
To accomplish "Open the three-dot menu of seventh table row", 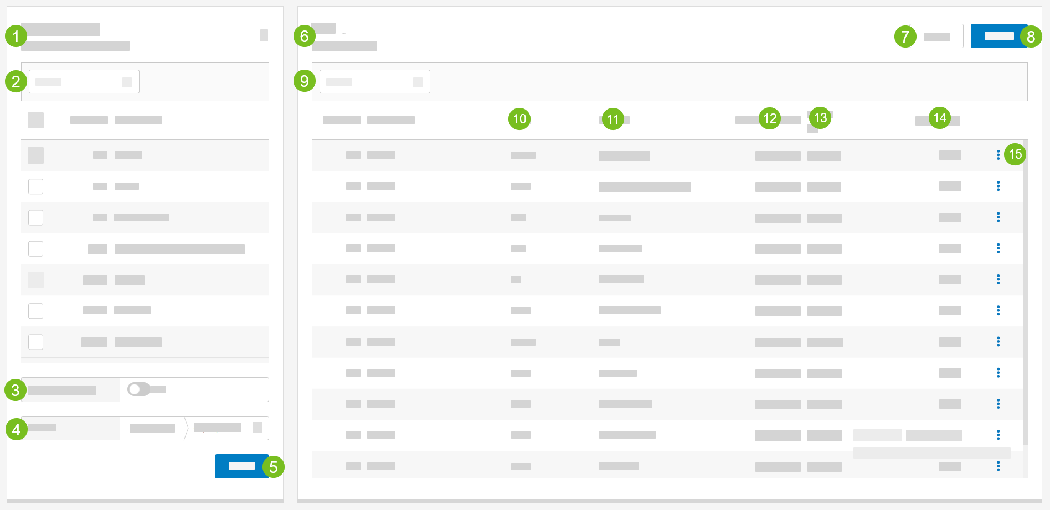I will 998,342.
